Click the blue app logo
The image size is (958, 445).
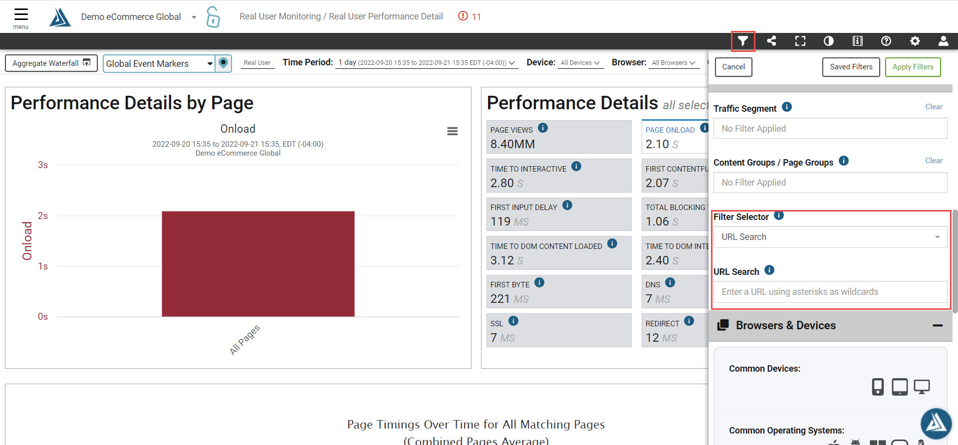[60, 17]
